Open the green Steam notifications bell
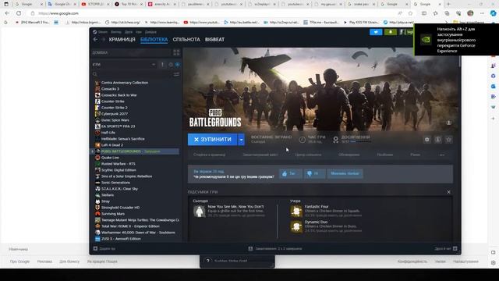 click(391, 32)
